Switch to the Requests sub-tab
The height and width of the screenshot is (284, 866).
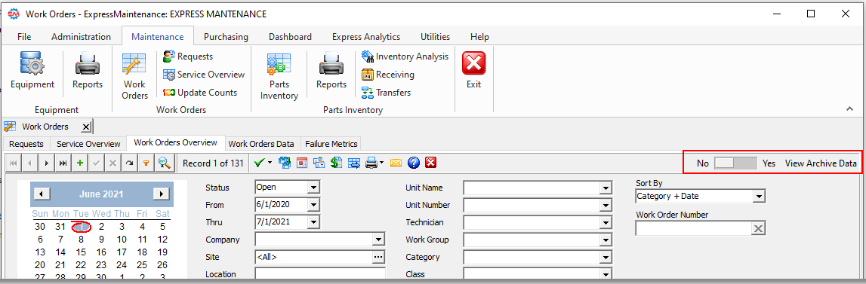[26, 144]
